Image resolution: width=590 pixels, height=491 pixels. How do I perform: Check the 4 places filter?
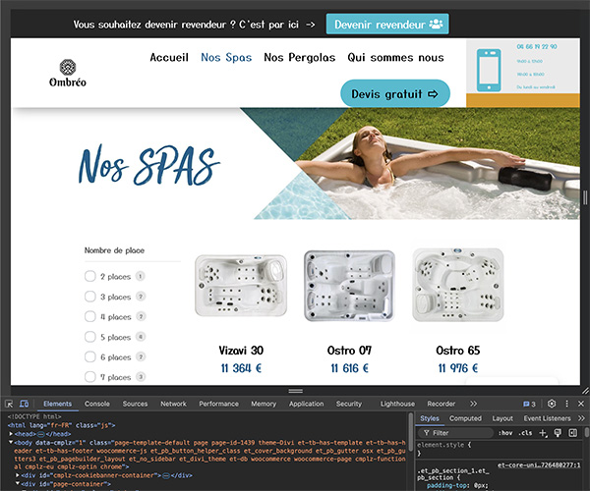click(x=90, y=316)
